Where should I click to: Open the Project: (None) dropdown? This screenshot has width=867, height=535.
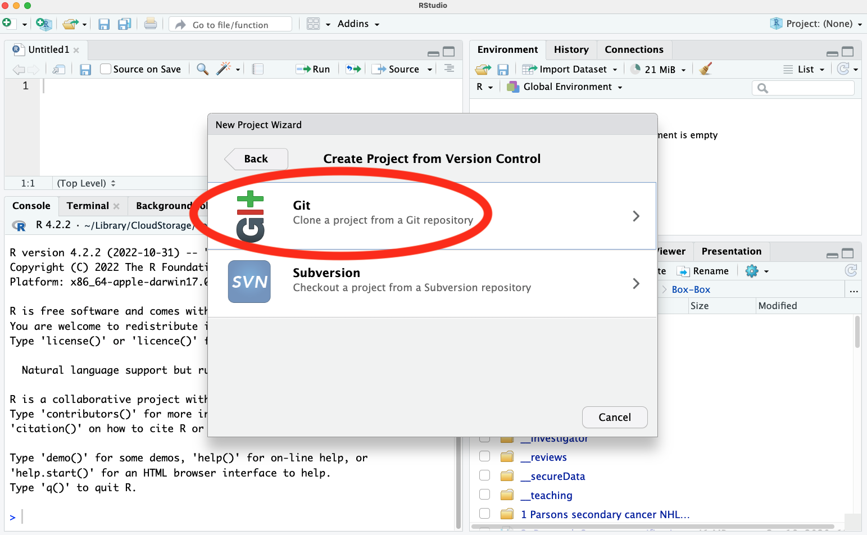coord(816,24)
